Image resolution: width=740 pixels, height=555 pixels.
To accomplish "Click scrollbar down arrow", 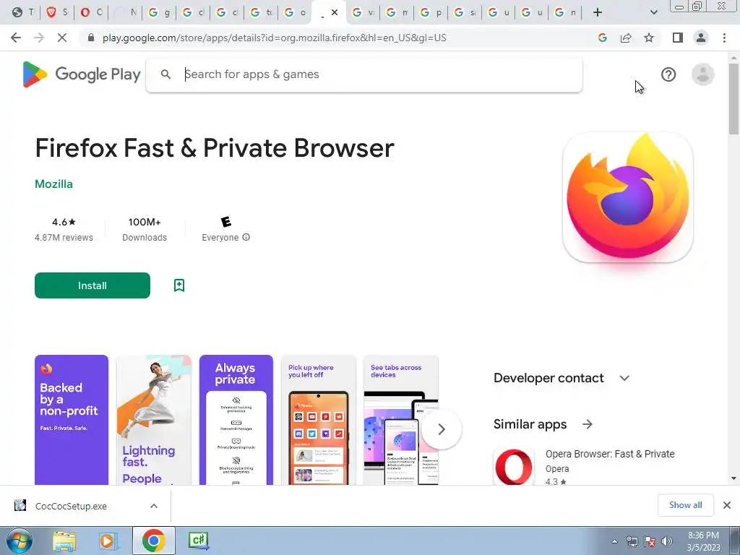I will click(x=733, y=478).
